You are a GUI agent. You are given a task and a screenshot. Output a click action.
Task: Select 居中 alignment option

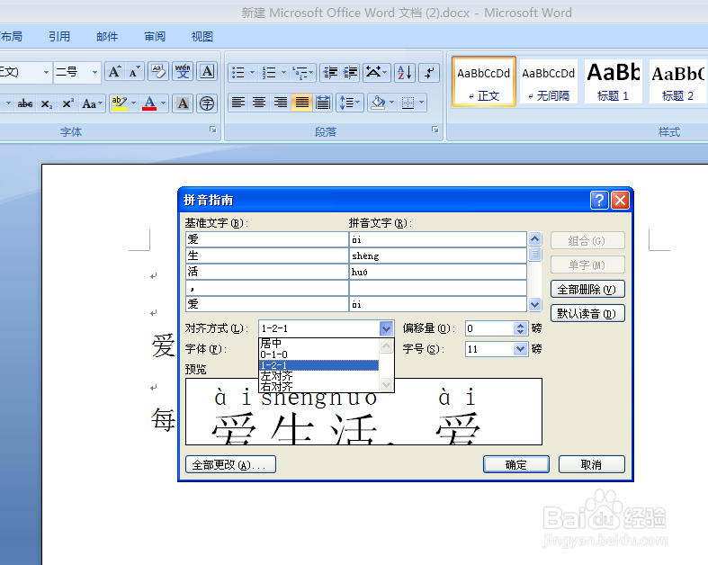click(318, 344)
